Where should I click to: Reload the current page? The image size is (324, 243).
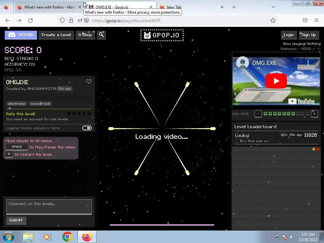[30, 21]
